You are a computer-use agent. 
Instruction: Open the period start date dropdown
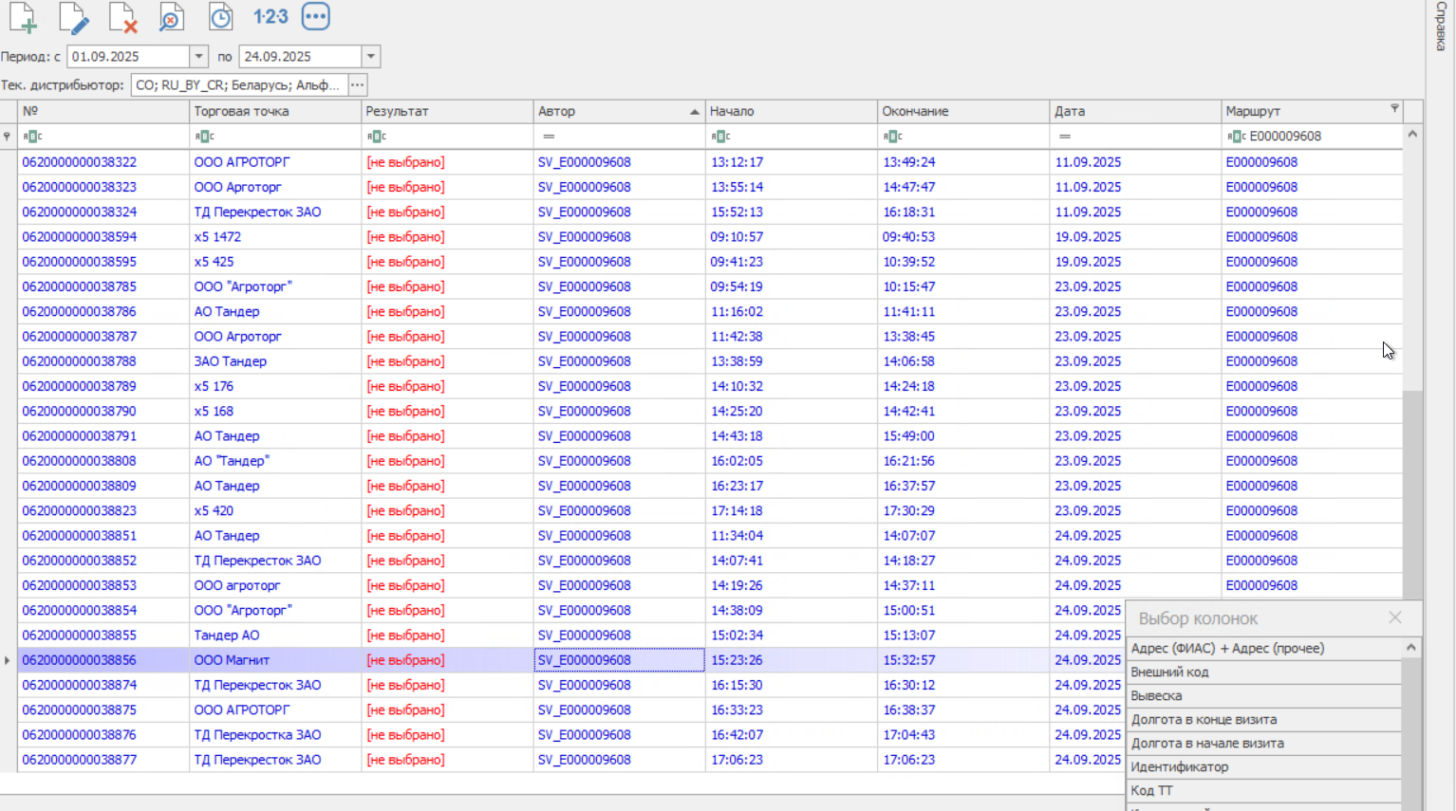pyautogui.click(x=199, y=57)
